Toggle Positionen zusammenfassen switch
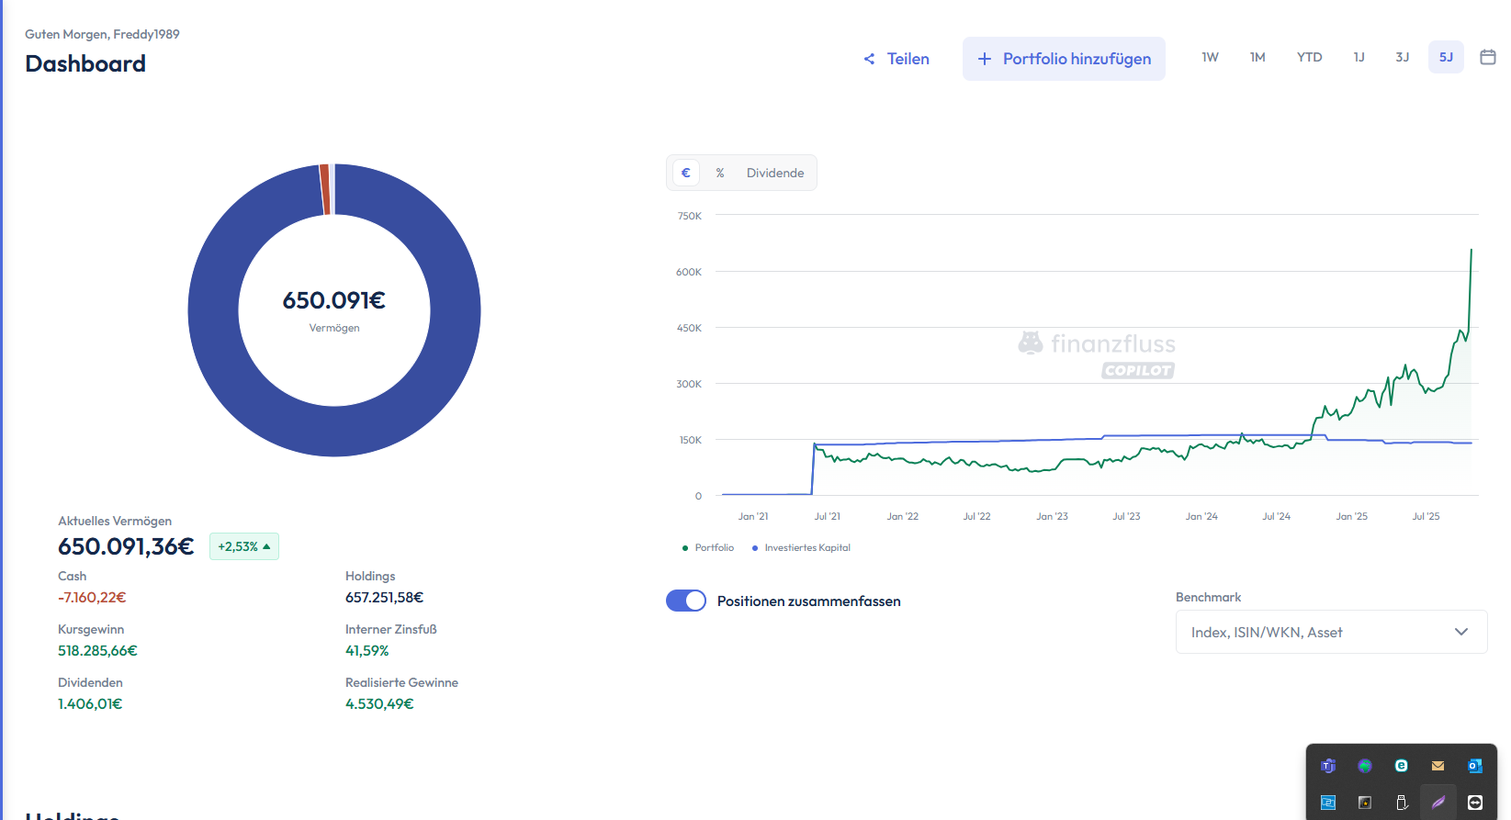The image size is (1511, 820). [x=686, y=601]
